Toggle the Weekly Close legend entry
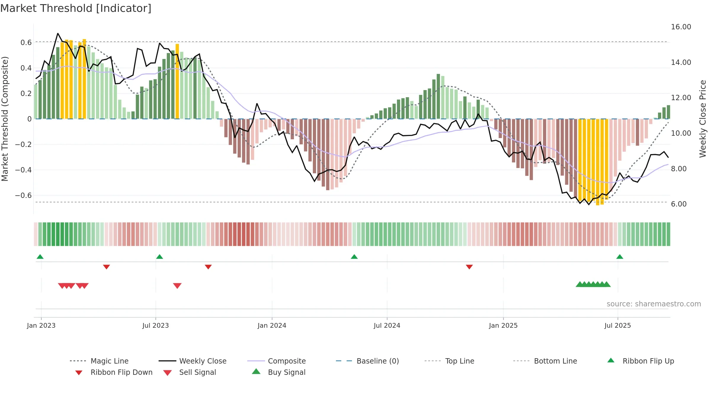Viewport: 711px width, 400px height. pyautogui.click(x=193, y=361)
